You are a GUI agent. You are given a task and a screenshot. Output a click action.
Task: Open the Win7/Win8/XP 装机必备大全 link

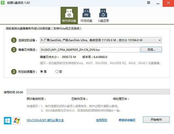pyautogui.click(x=45, y=120)
